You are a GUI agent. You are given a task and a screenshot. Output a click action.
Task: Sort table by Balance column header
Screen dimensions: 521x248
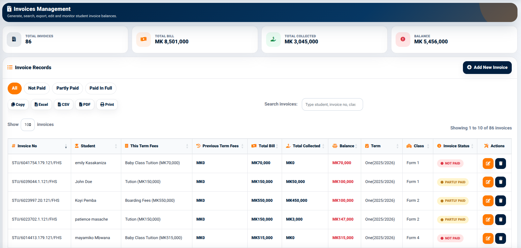pos(345,146)
